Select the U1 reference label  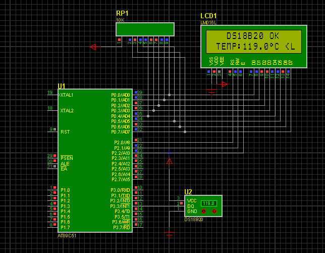pos(62,86)
